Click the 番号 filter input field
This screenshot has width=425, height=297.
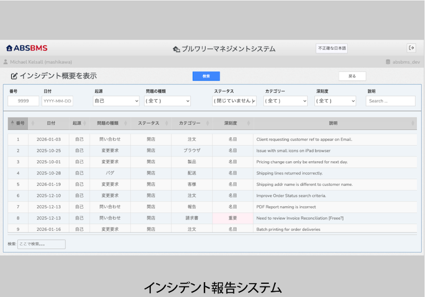point(23,101)
